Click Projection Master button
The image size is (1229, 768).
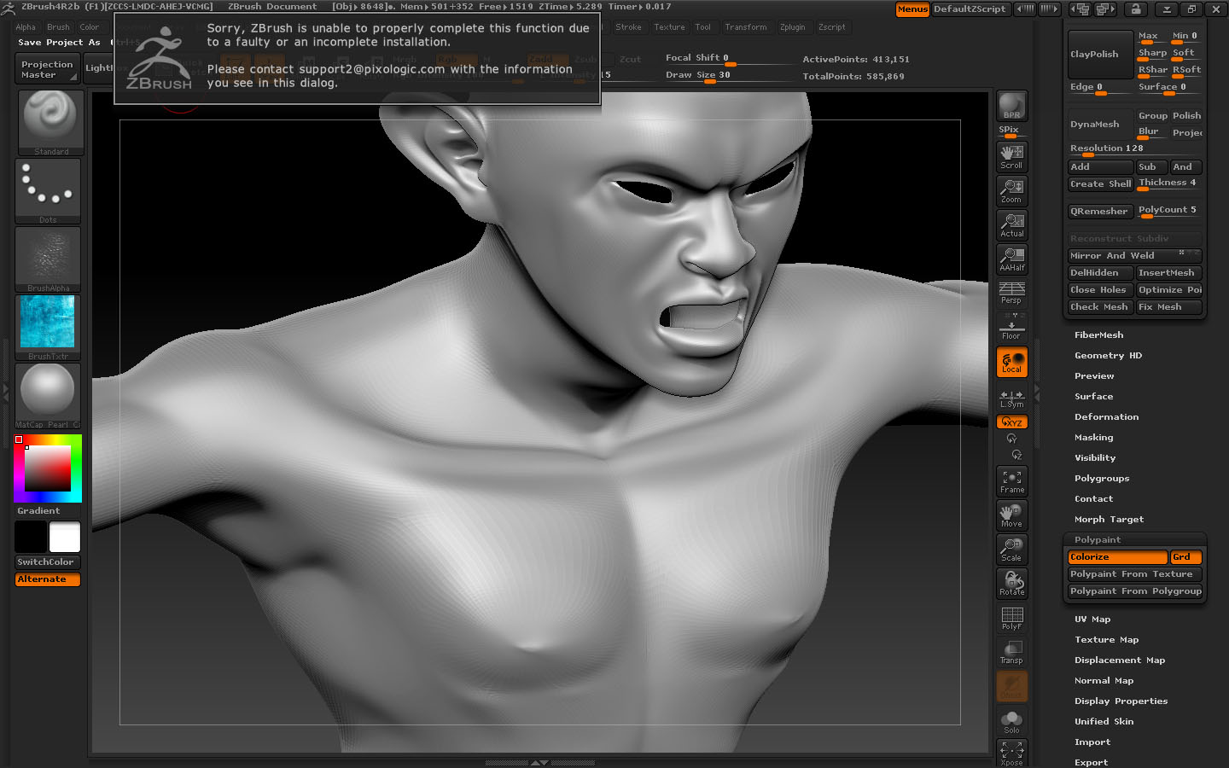(x=48, y=69)
